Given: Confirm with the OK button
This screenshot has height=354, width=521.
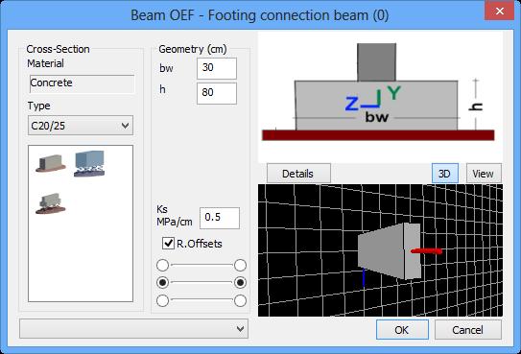Looking at the screenshot, I should click(402, 330).
